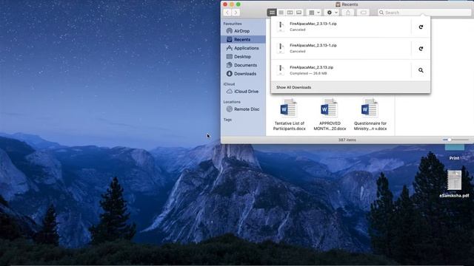
Task: Select APPROVED MONTH...20.docx file
Action: [x=330, y=114]
